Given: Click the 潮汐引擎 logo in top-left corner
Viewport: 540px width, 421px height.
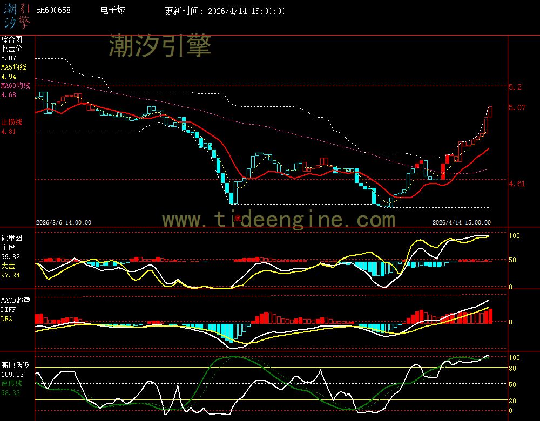Looking at the screenshot, I should (x=17, y=15).
